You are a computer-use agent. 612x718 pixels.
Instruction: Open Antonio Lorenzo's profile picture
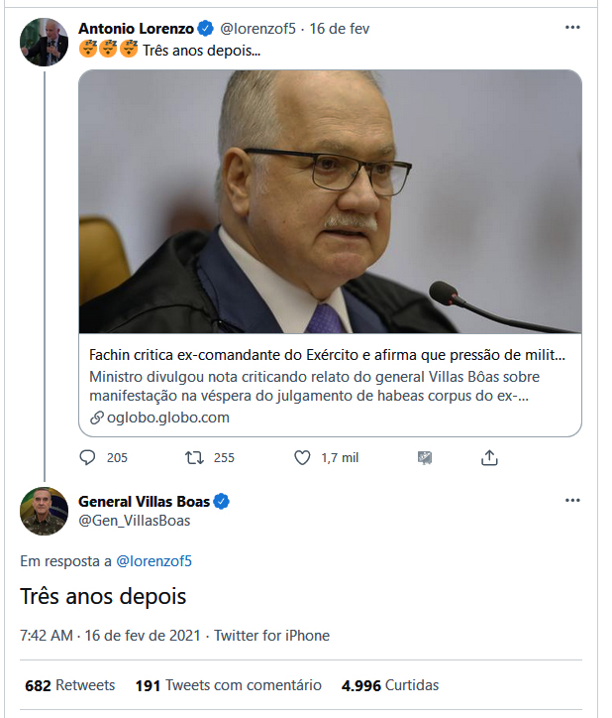coord(45,42)
